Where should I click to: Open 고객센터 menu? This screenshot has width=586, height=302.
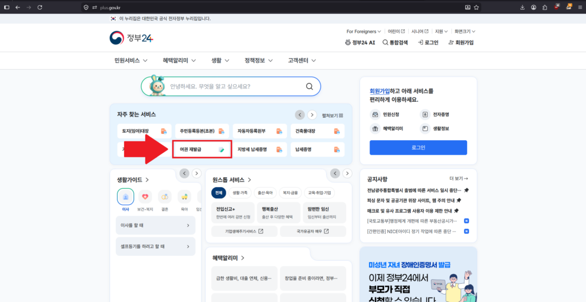click(302, 60)
